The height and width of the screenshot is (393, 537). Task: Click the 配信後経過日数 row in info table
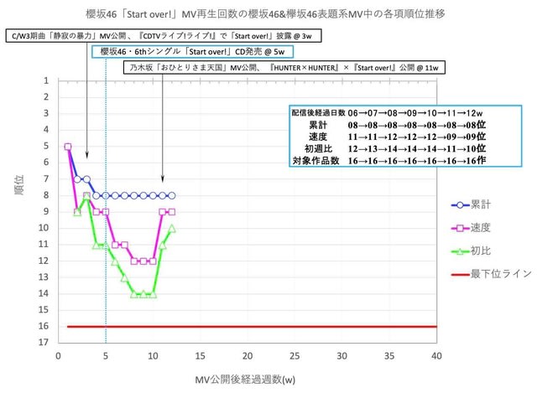(387, 113)
